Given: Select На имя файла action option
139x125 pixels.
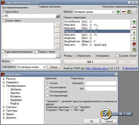Looking at the screenshot, I should [47, 87].
